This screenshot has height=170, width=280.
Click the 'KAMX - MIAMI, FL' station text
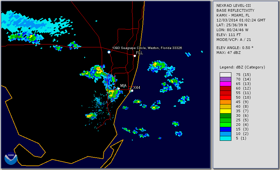click(x=233, y=15)
